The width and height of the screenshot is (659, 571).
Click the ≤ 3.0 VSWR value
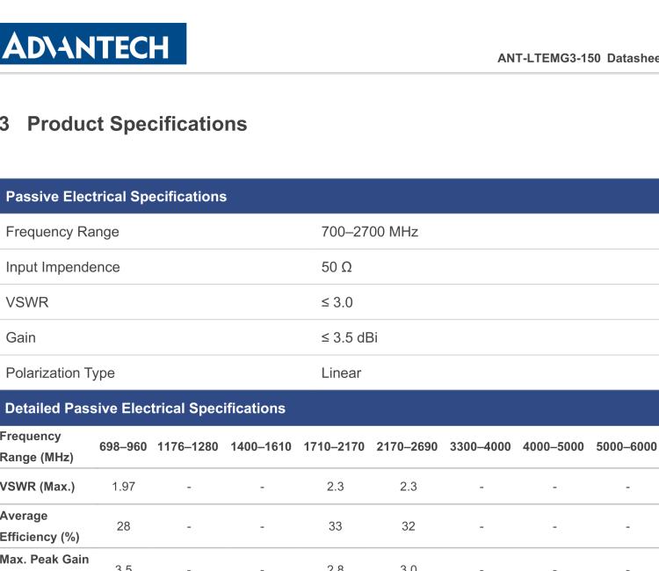[x=337, y=302]
